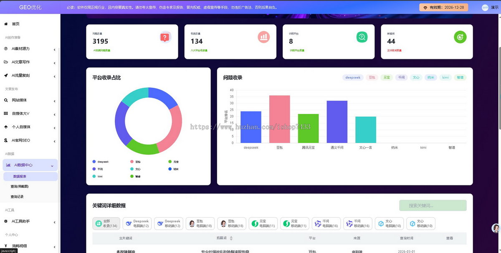This screenshot has width=501, height=253.
Task: Click the red question icon on 3195 card
Action: point(165,38)
